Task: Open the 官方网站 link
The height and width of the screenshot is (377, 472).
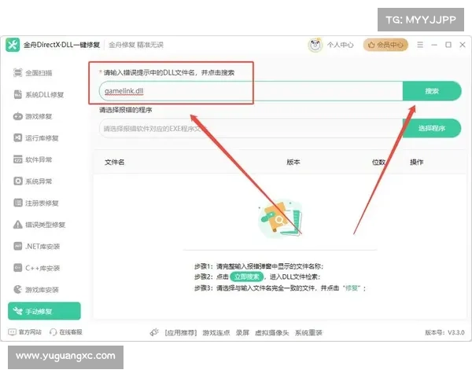Action: (x=30, y=332)
